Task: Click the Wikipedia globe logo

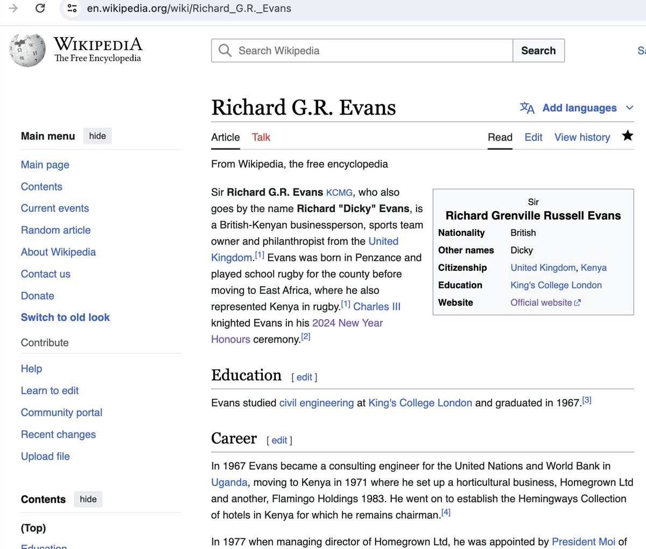Action: point(27,50)
